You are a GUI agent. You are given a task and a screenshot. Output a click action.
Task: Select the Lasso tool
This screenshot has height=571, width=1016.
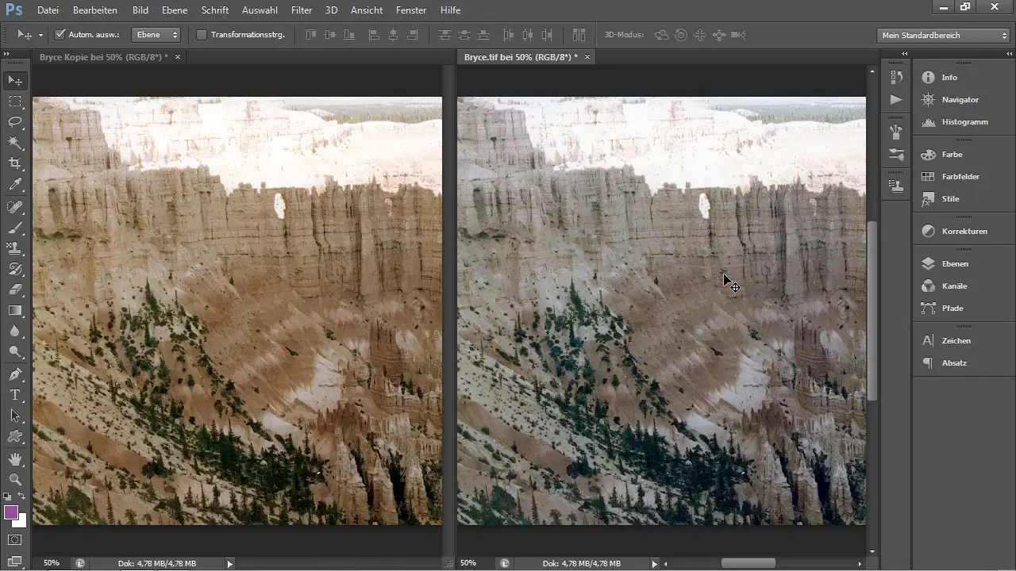(15, 122)
